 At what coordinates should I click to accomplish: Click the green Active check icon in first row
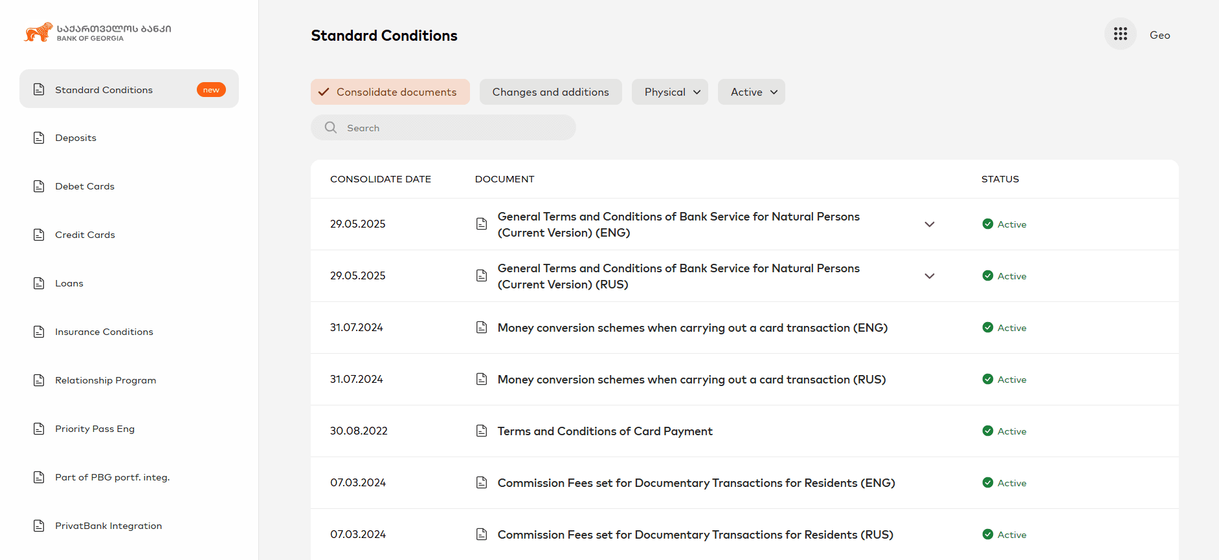987,224
